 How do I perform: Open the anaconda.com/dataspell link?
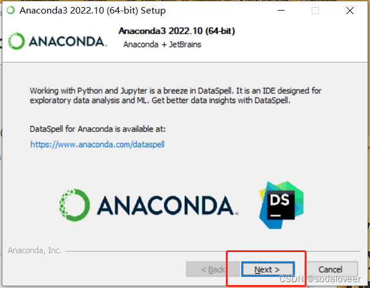pyautogui.click(x=98, y=144)
